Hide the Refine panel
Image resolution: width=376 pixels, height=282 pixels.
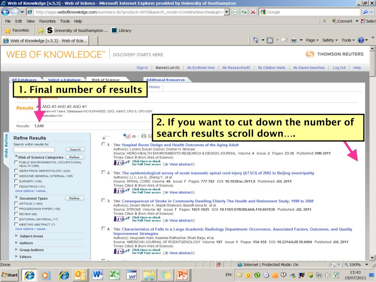point(6,146)
